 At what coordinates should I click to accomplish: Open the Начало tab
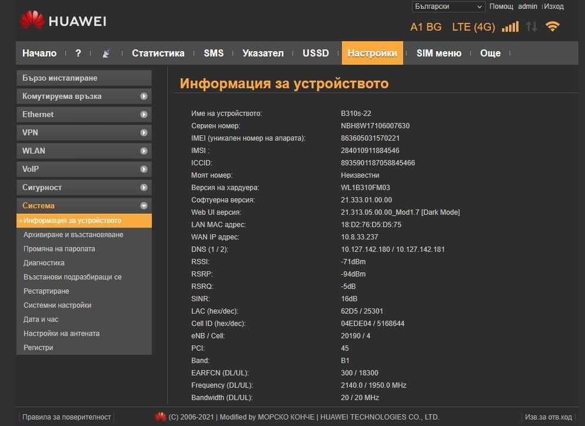(x=39, y=54)
